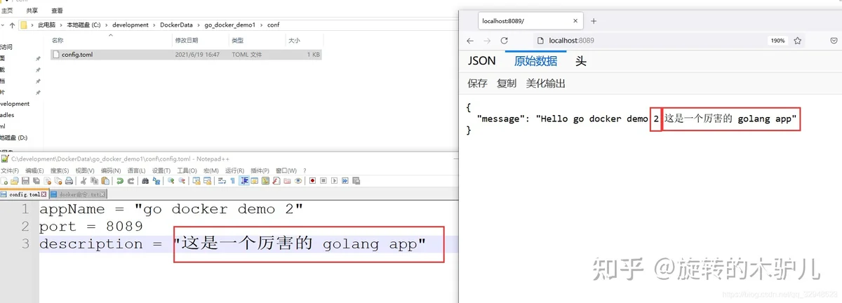Open 设置(T) menu in Notepad++
Image resolution: width=842 pixels, height=303 pixels.
click(161, 170)
